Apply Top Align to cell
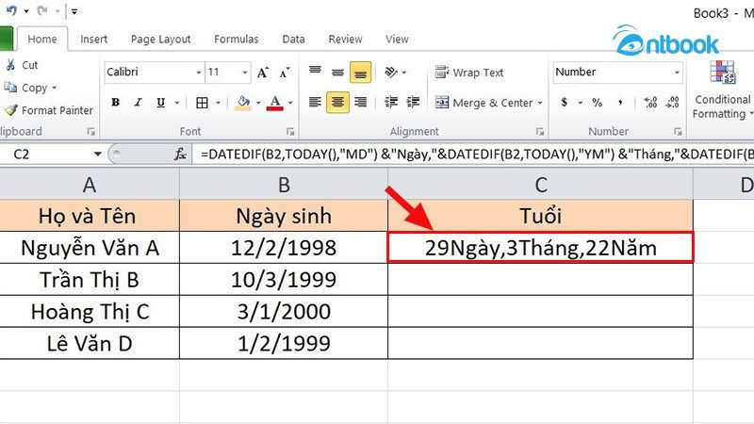Viewport: 754px width, 424px height. (x=315, y=72)
